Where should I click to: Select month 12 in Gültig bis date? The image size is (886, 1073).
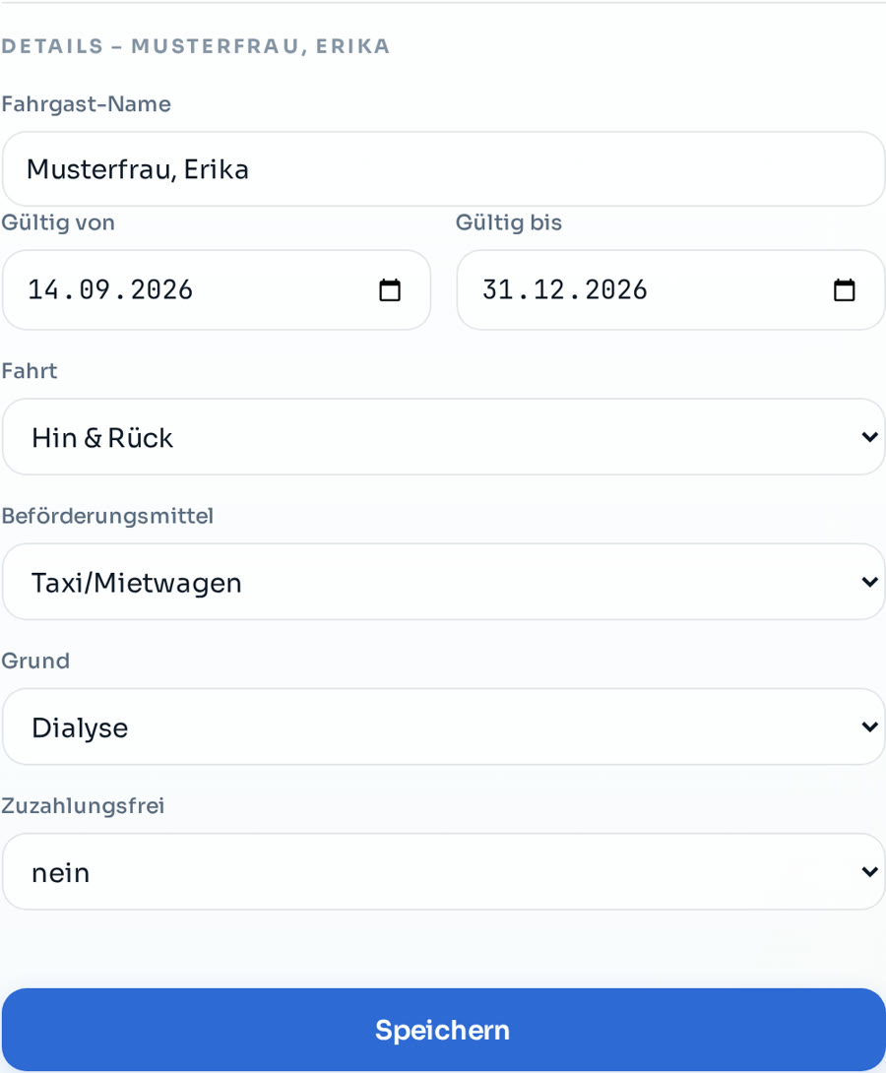pos(548,289)
